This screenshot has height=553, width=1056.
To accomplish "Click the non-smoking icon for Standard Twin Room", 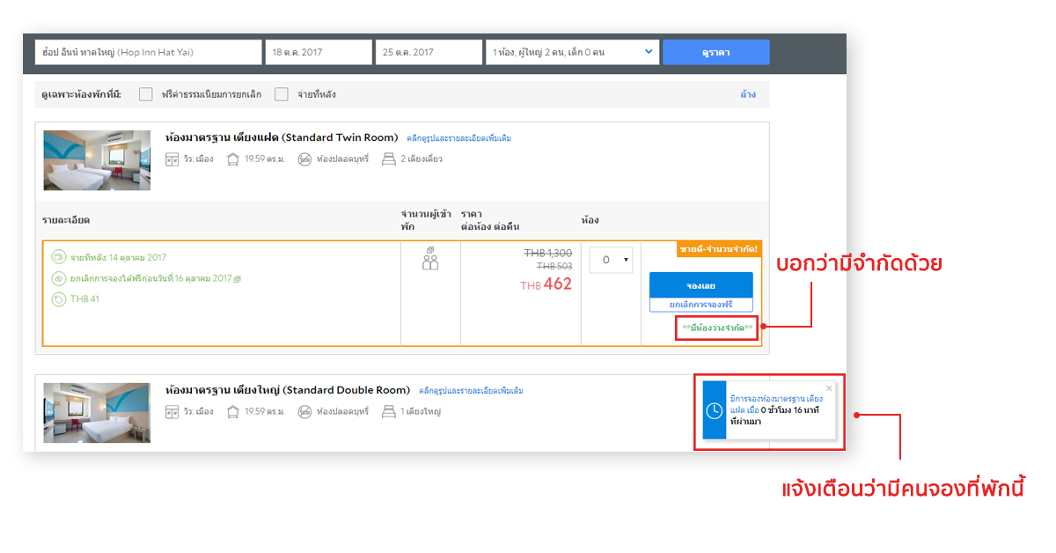I will tap(304, 159).
